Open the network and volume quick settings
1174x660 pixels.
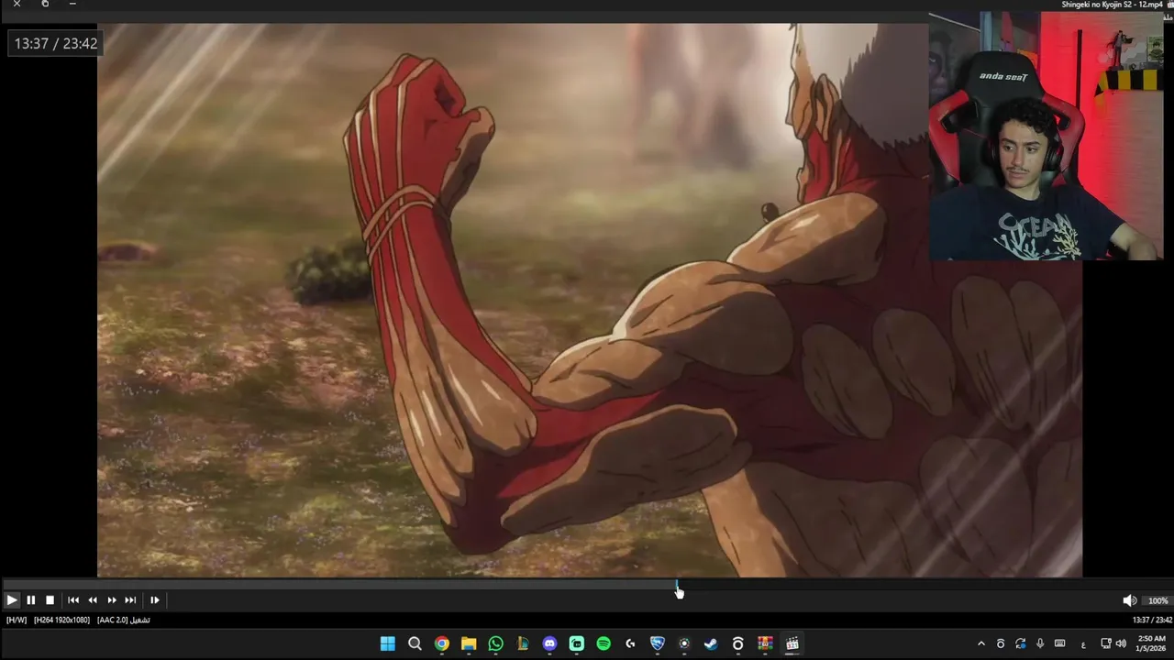(1113, 643)
